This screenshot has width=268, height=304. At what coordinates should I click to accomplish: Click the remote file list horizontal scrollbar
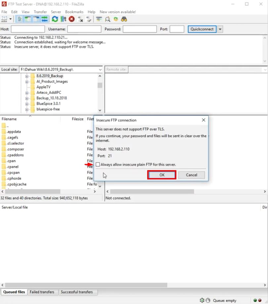pos(152,192)
